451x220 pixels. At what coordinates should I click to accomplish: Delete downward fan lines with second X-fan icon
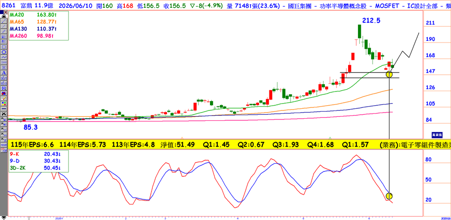(x=4, y=124)
